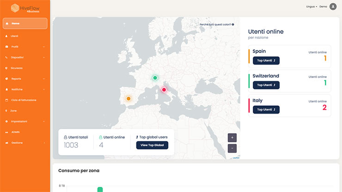The width and height of the screenshot is (342, 192).
Task: Click Top Utenti button for Italy
Action: 266,109
